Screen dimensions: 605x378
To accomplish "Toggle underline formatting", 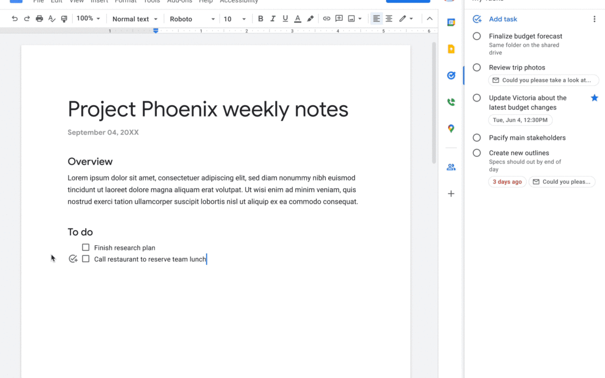I will (x=285, y=18).
